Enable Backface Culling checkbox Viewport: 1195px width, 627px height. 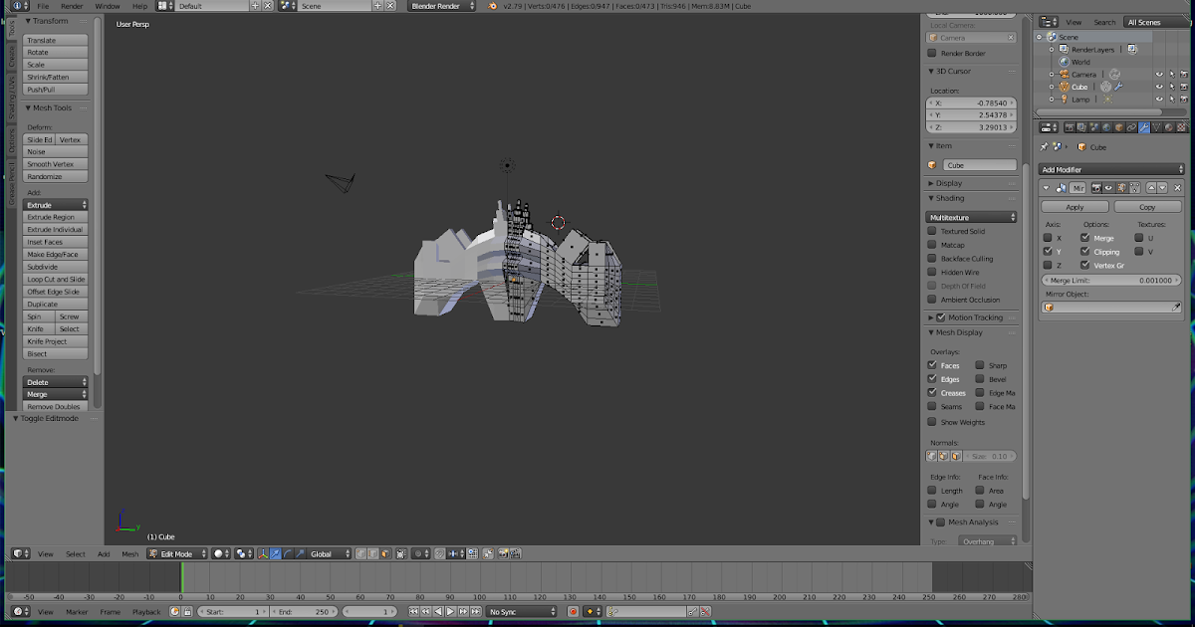tap(932, 258)
